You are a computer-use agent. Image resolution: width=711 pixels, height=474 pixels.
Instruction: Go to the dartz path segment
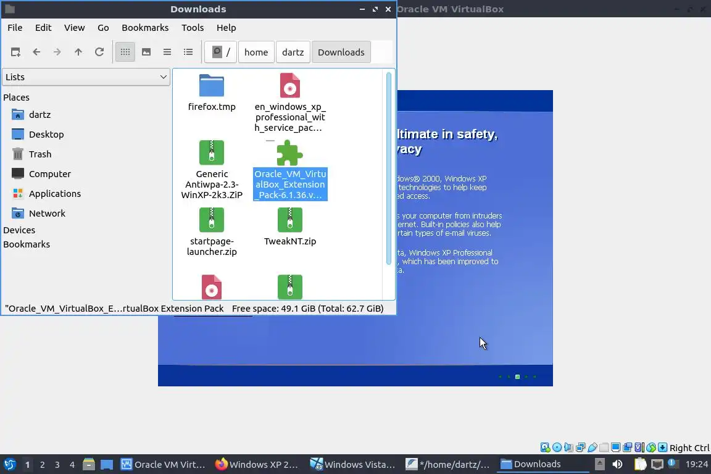293,52
